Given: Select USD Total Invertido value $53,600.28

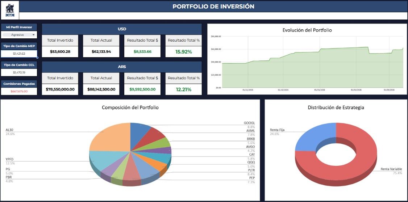Looking at the screenshot, I should coord(60,51).
